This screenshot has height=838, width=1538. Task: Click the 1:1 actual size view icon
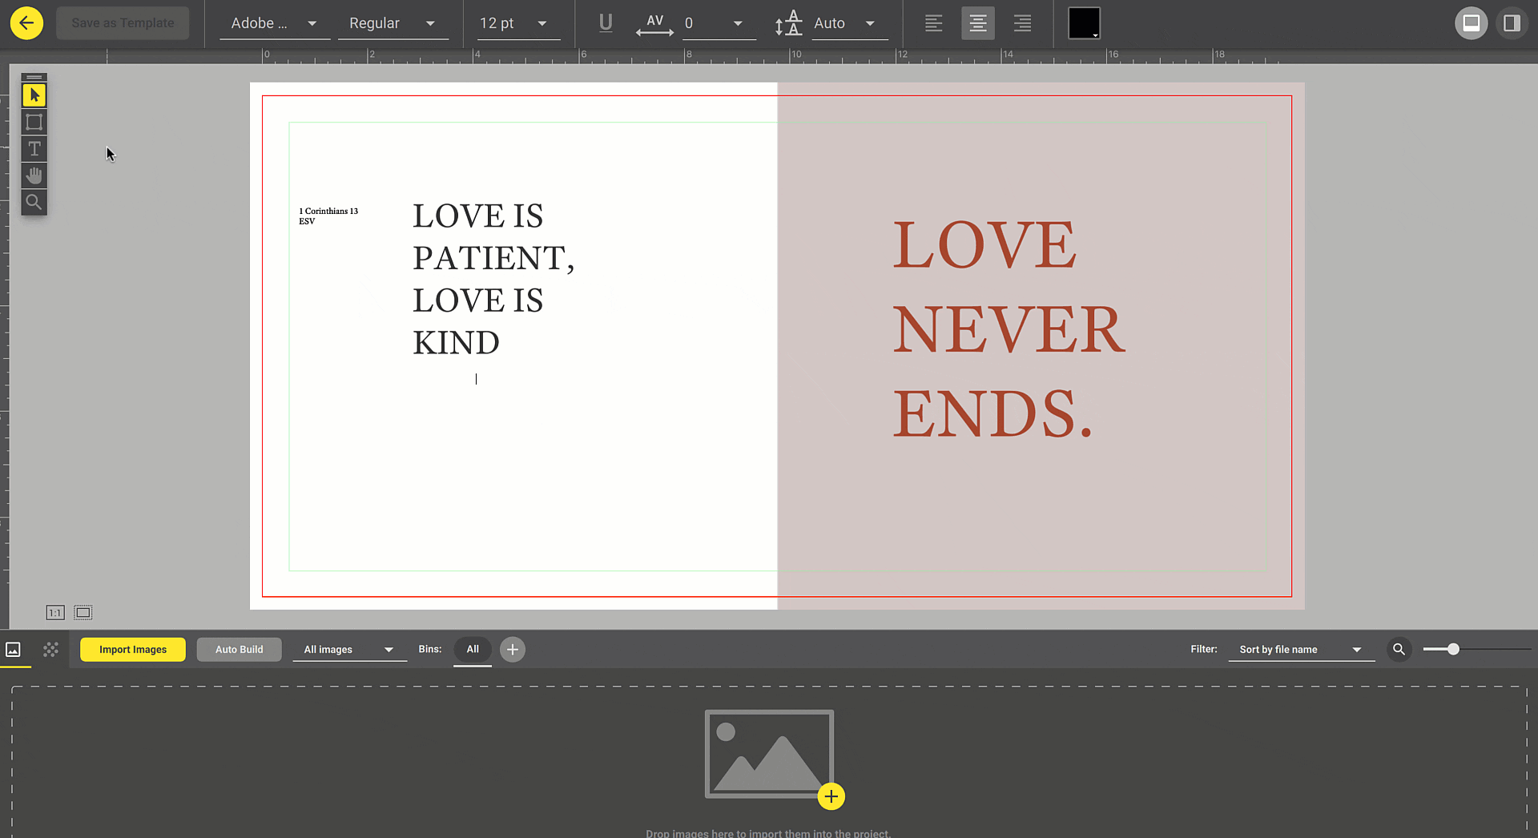pyautogui.click(x=55, y=613)
